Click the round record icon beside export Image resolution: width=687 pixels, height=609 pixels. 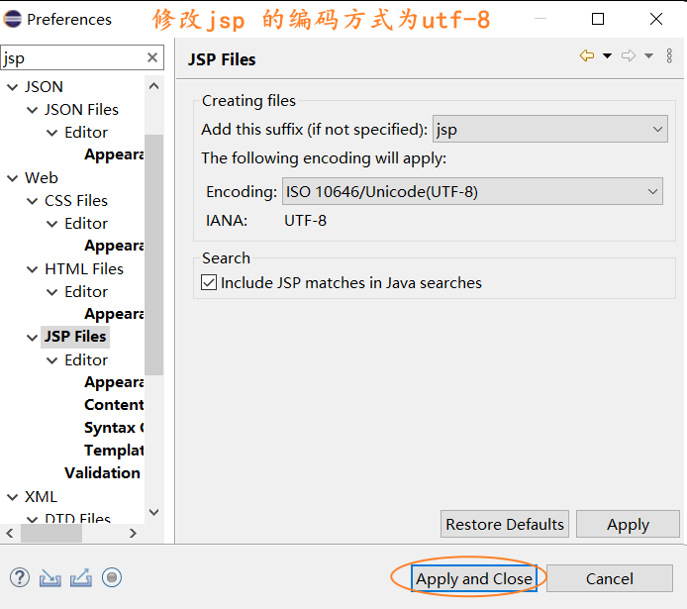tap(112, 577)
